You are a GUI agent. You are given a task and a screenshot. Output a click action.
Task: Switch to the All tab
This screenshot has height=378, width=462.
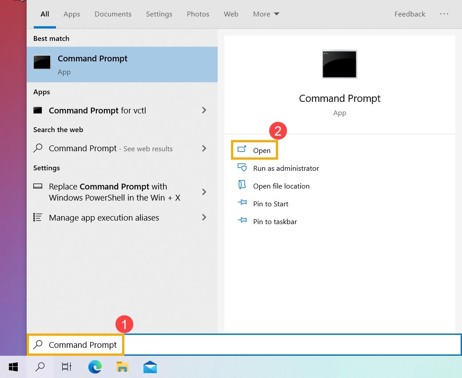coord(45,14)
